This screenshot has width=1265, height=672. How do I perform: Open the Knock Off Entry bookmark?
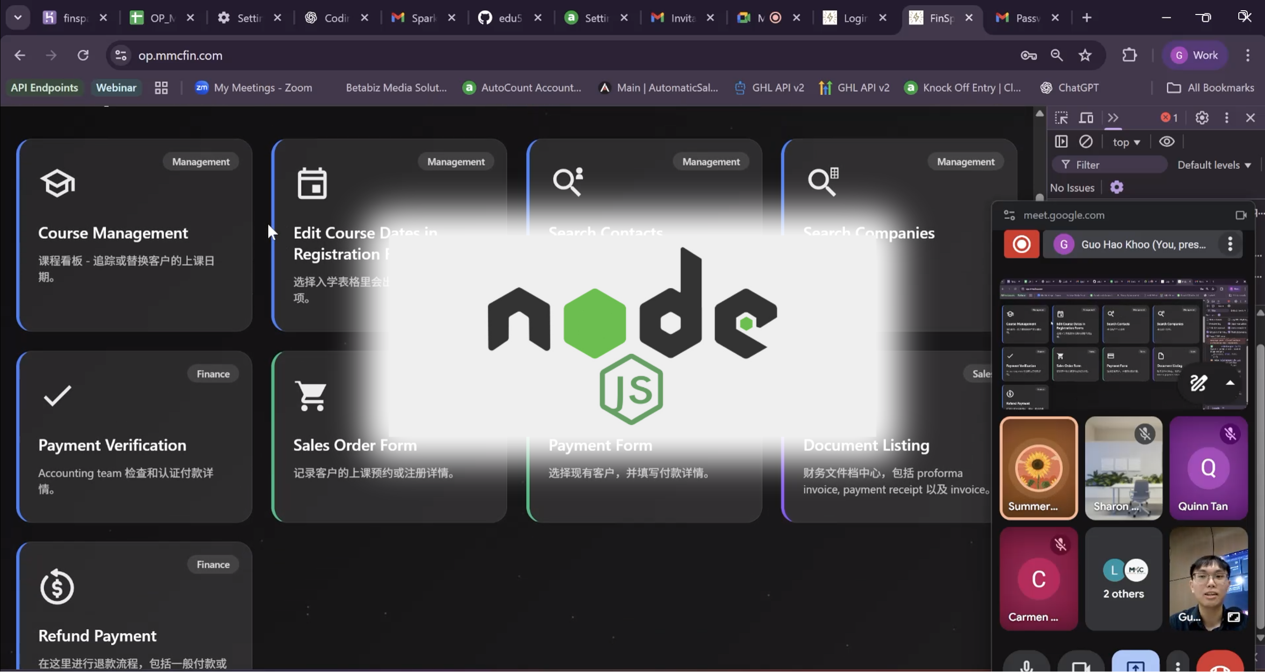(x=963, y=88)
